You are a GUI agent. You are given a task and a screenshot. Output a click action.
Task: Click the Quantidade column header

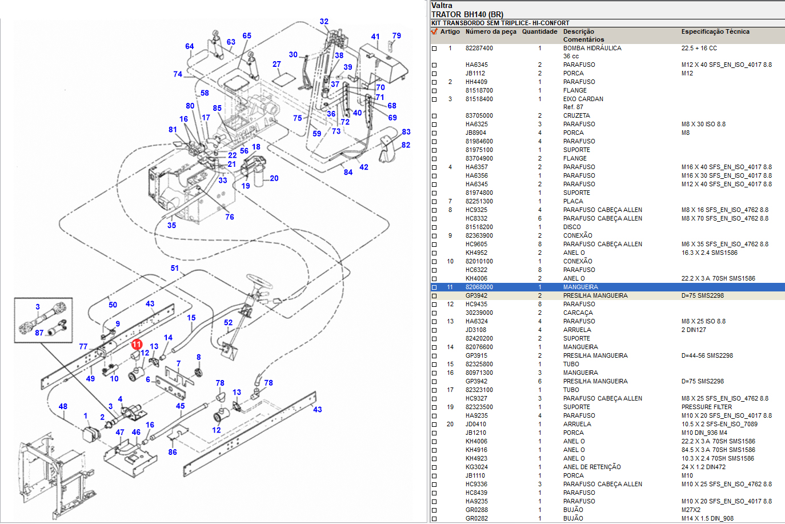pyautogui.click(x=539, y=31)
